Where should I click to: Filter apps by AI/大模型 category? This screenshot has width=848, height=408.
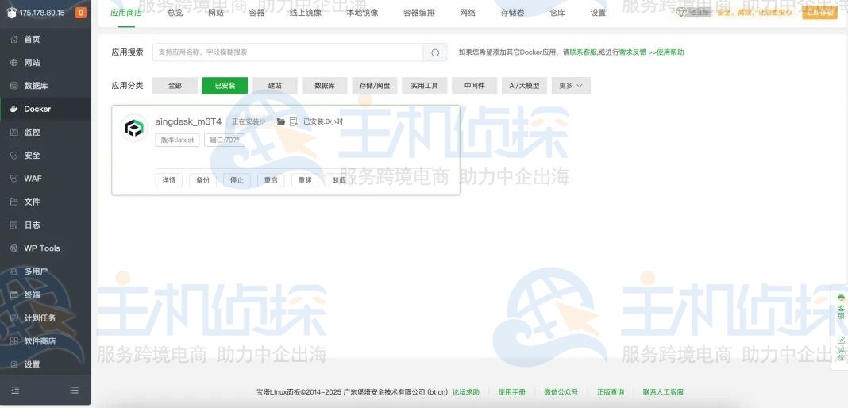click(x=525, y=86)
